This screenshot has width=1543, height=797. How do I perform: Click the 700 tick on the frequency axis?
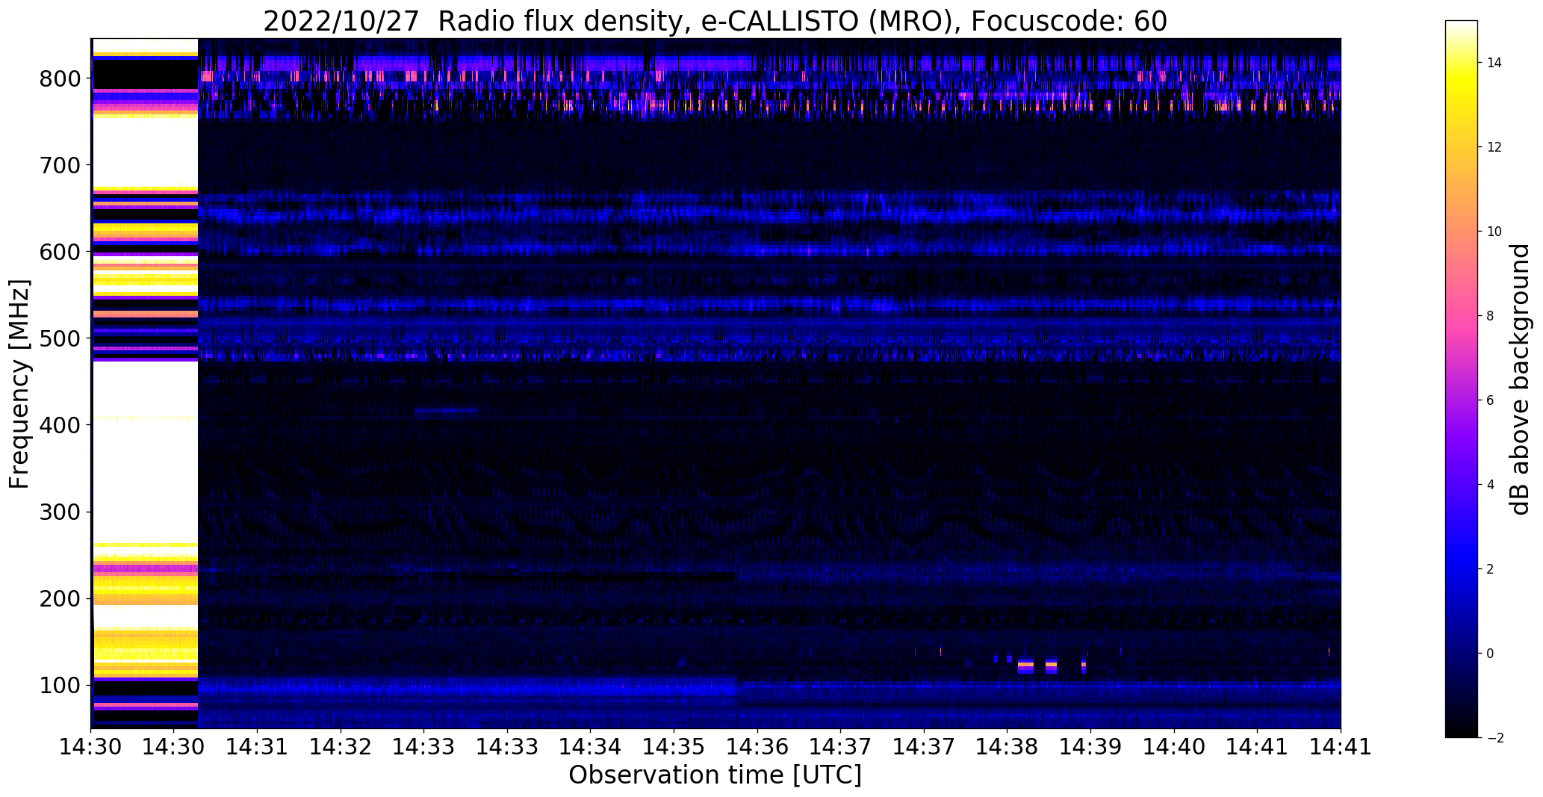pos(60,165)
